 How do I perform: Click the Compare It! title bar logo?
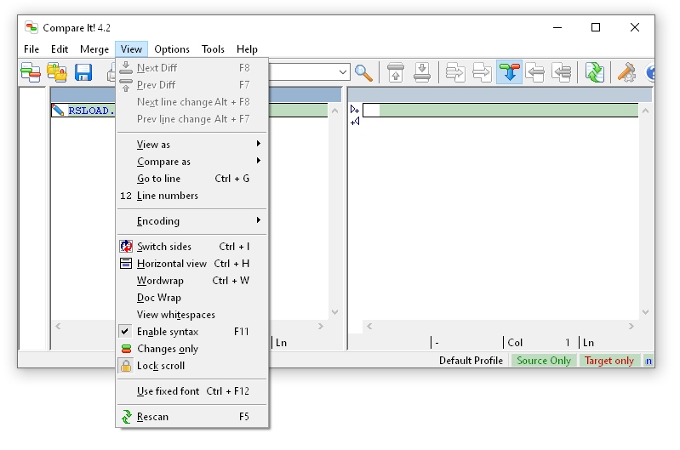tap(31, 28)
